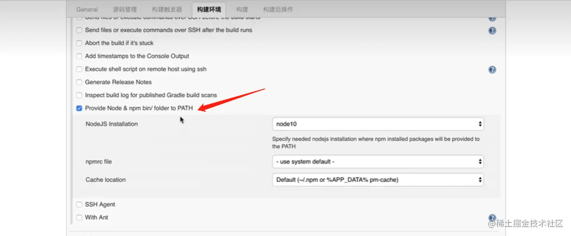571x236 pixels.
Task: Open the npmrc file dropdown
Action: pyautogui.click(x=378, y=162)
